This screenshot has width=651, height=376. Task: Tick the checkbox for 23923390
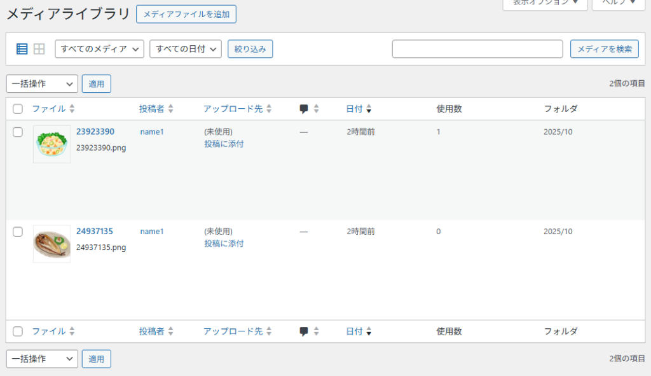coord(18,132)
